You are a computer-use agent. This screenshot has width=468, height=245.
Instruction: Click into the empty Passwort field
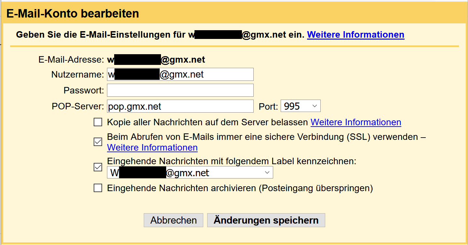click(x=180, y=90)
